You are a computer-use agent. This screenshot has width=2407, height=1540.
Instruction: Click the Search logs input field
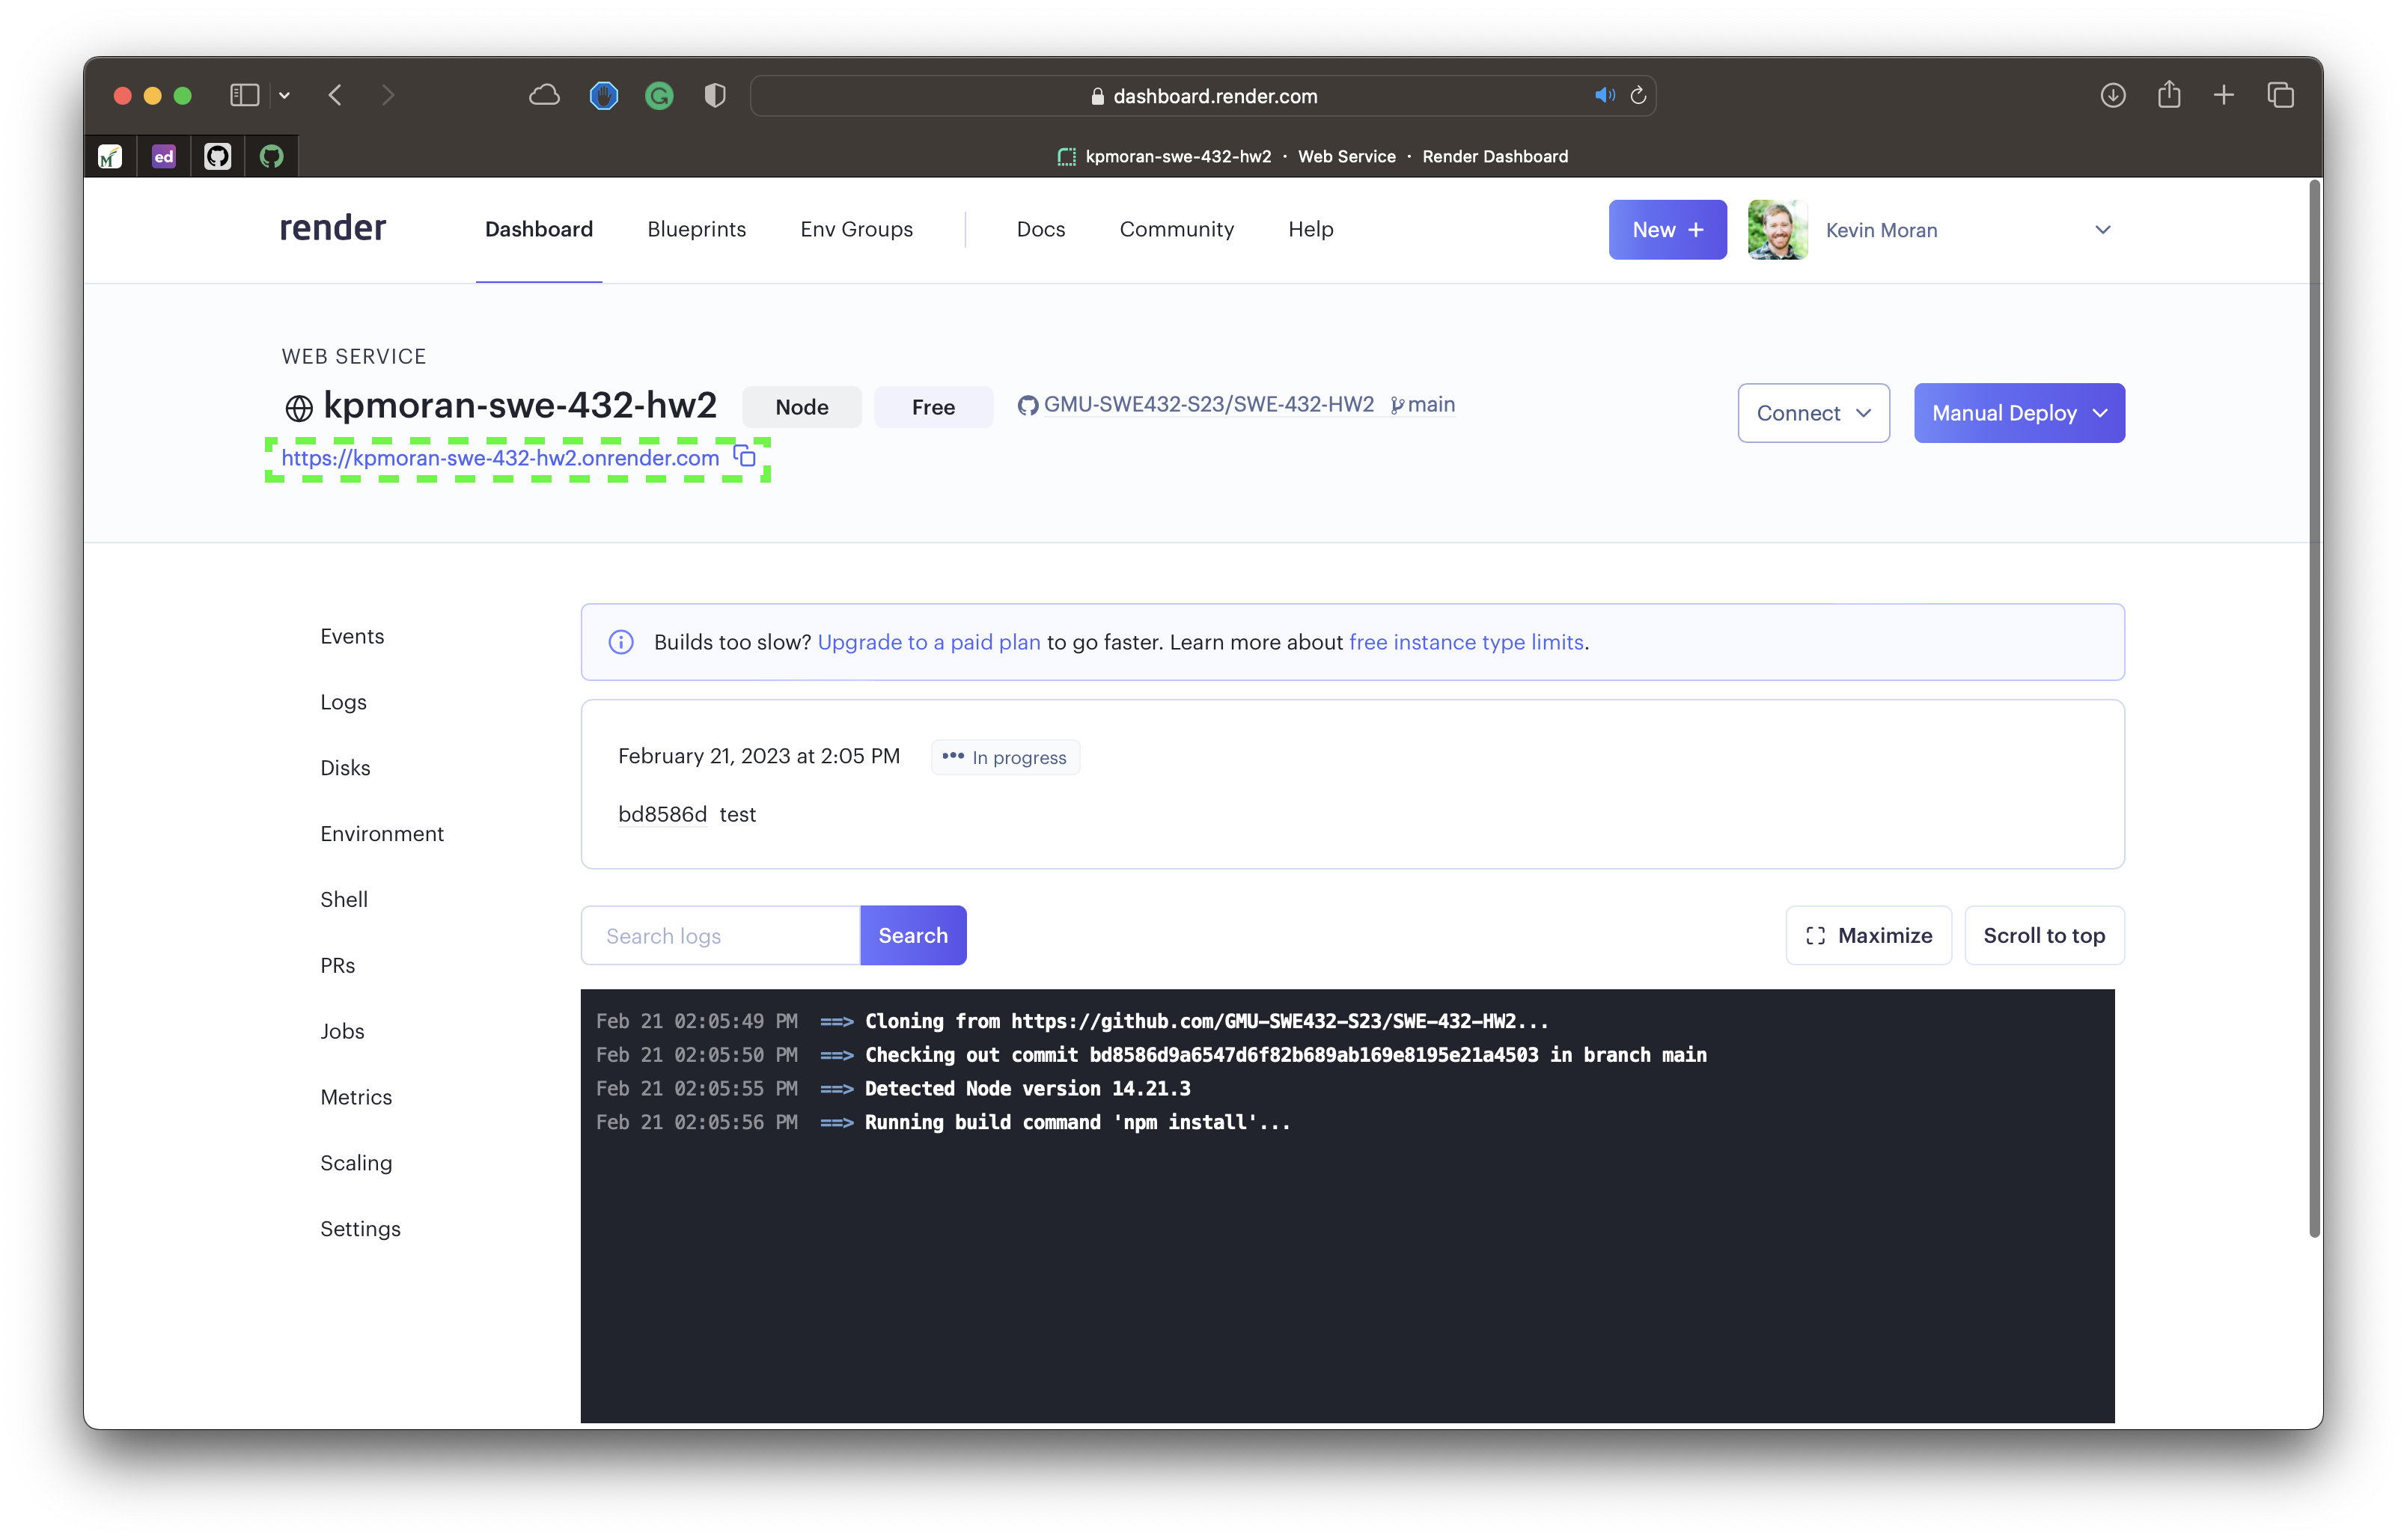click(x=720, y=936)
